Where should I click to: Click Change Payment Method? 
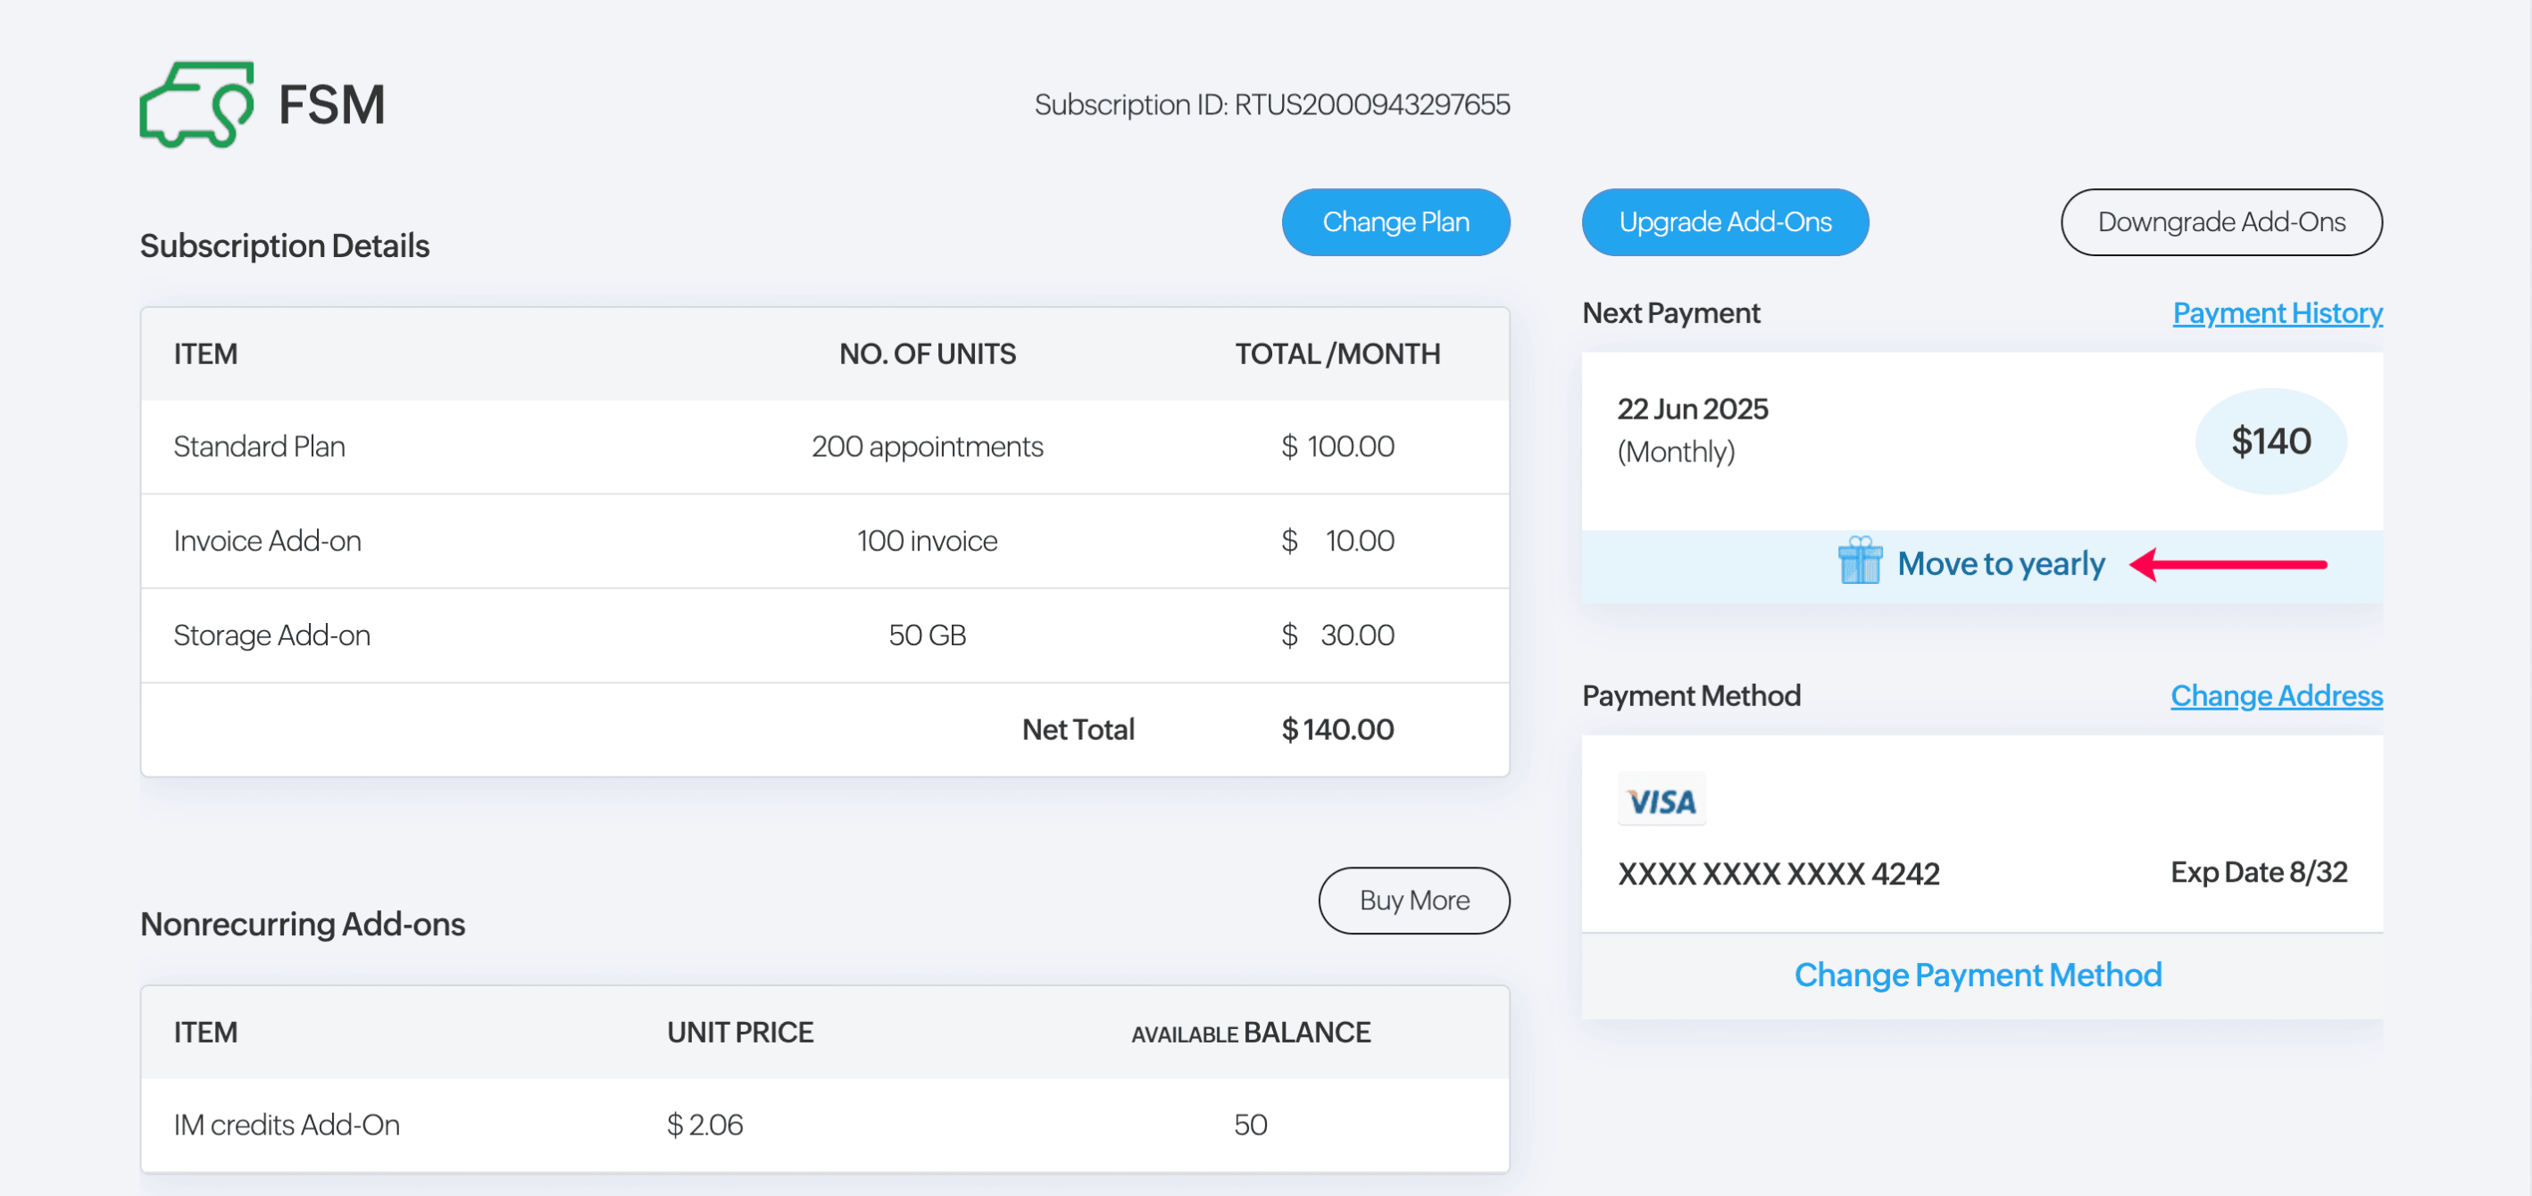pos(1977,974)
